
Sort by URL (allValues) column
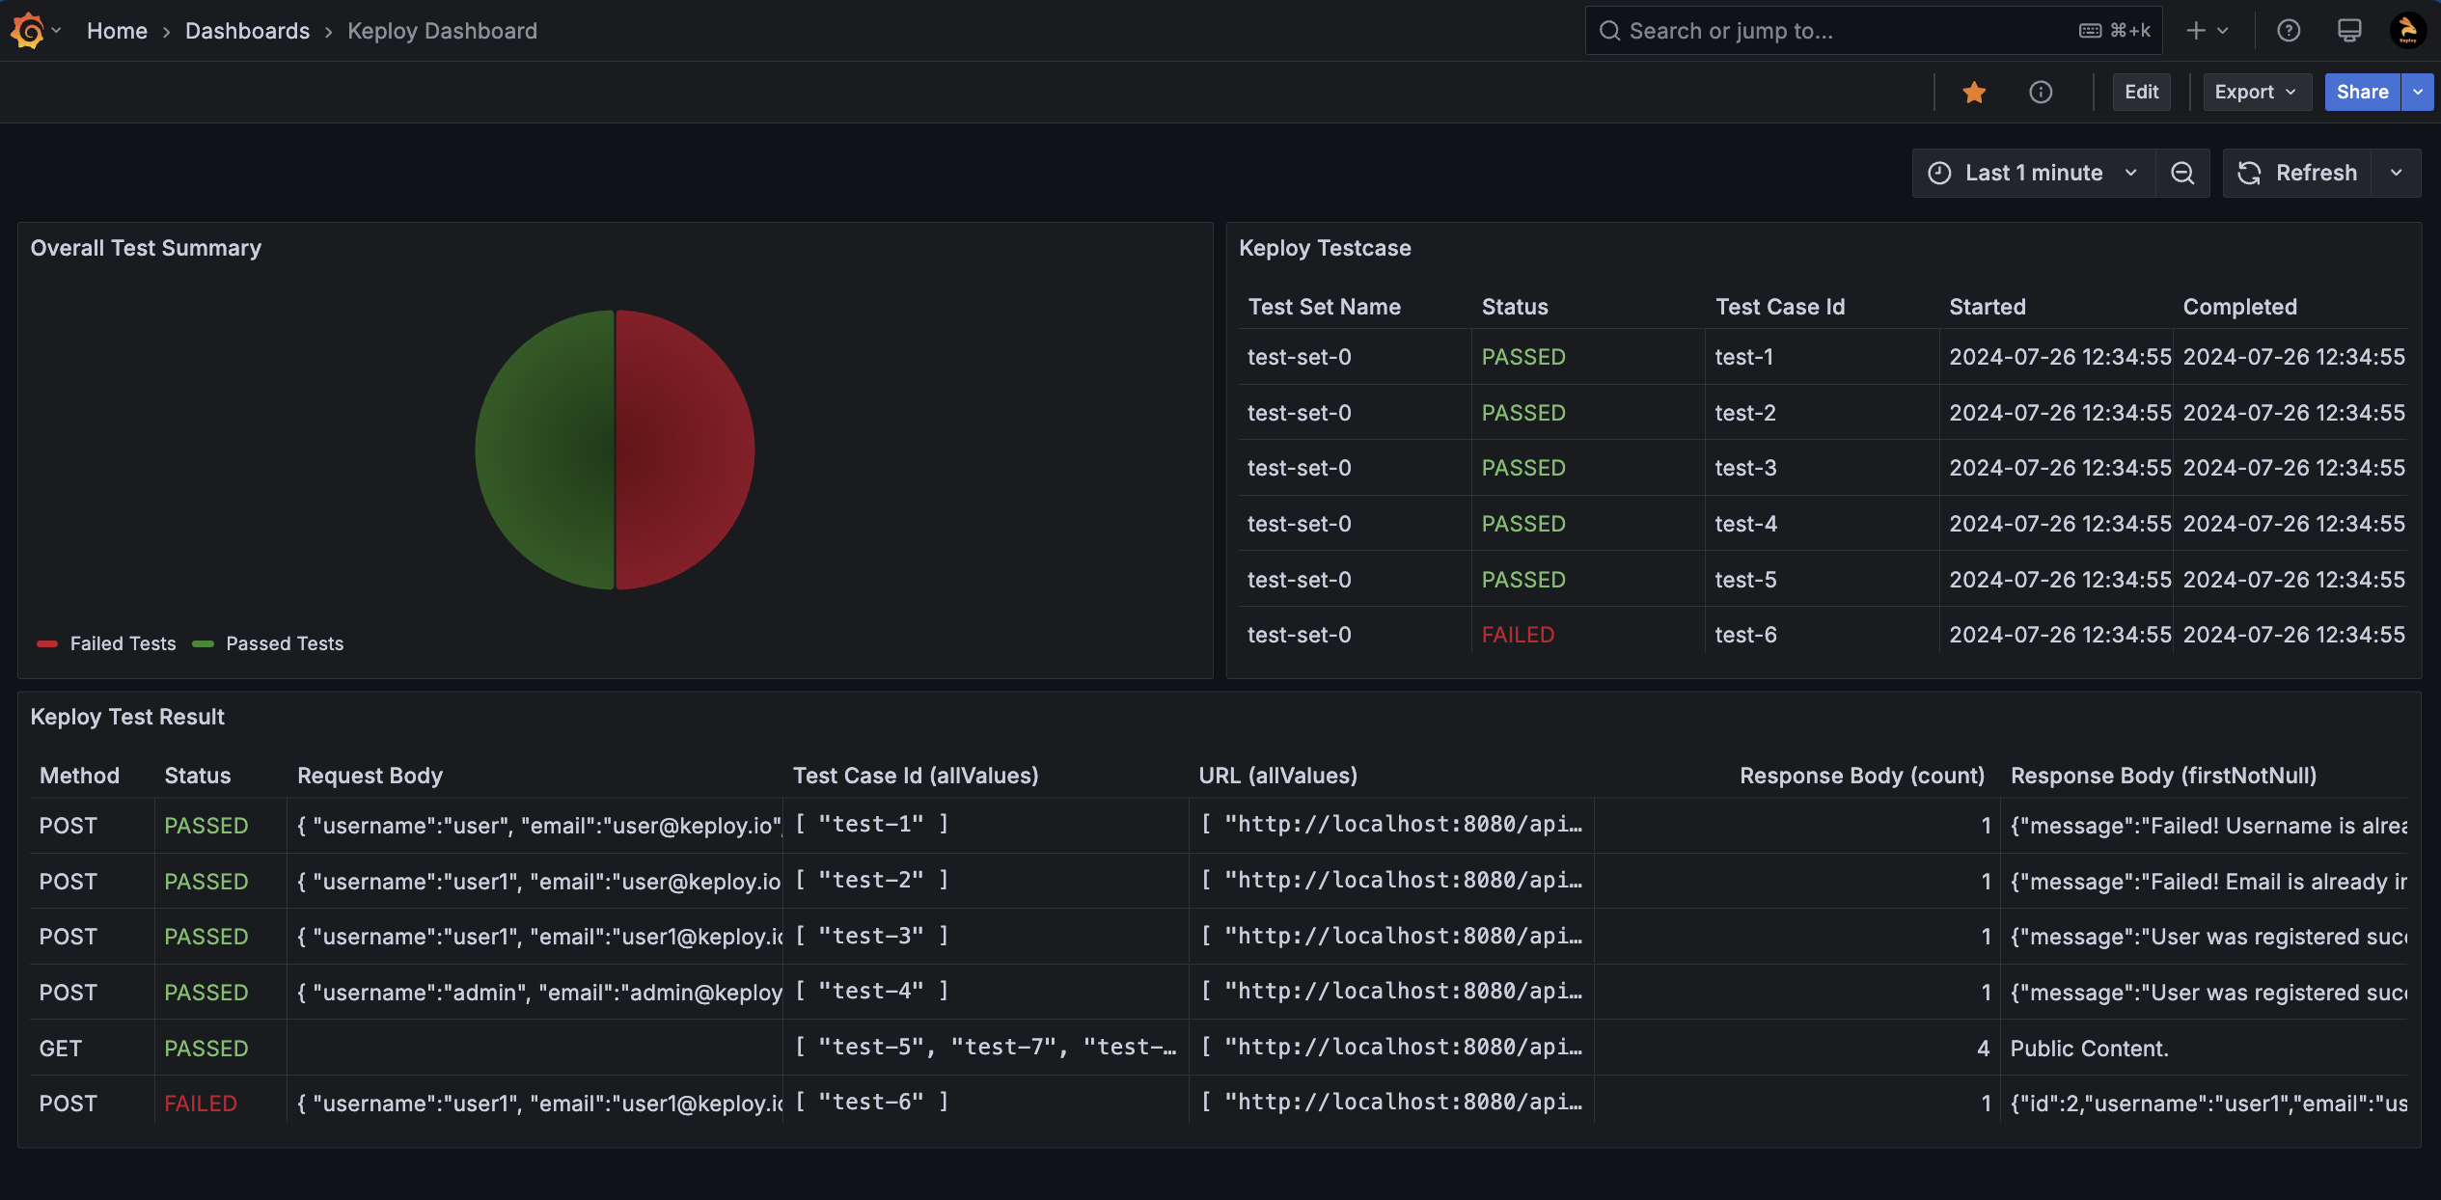(1277, 776)
